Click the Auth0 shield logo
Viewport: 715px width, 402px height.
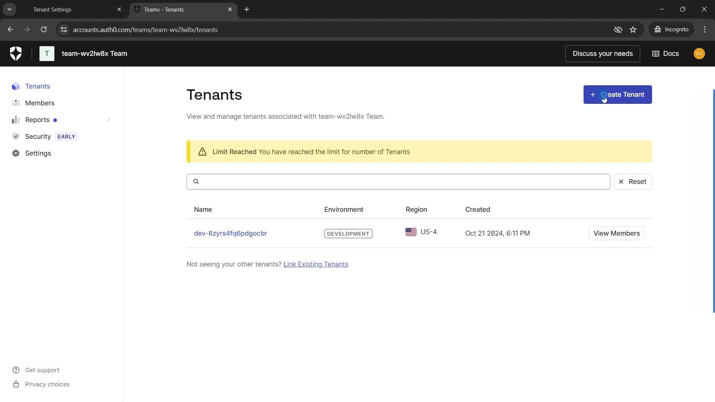pos(16,54)
